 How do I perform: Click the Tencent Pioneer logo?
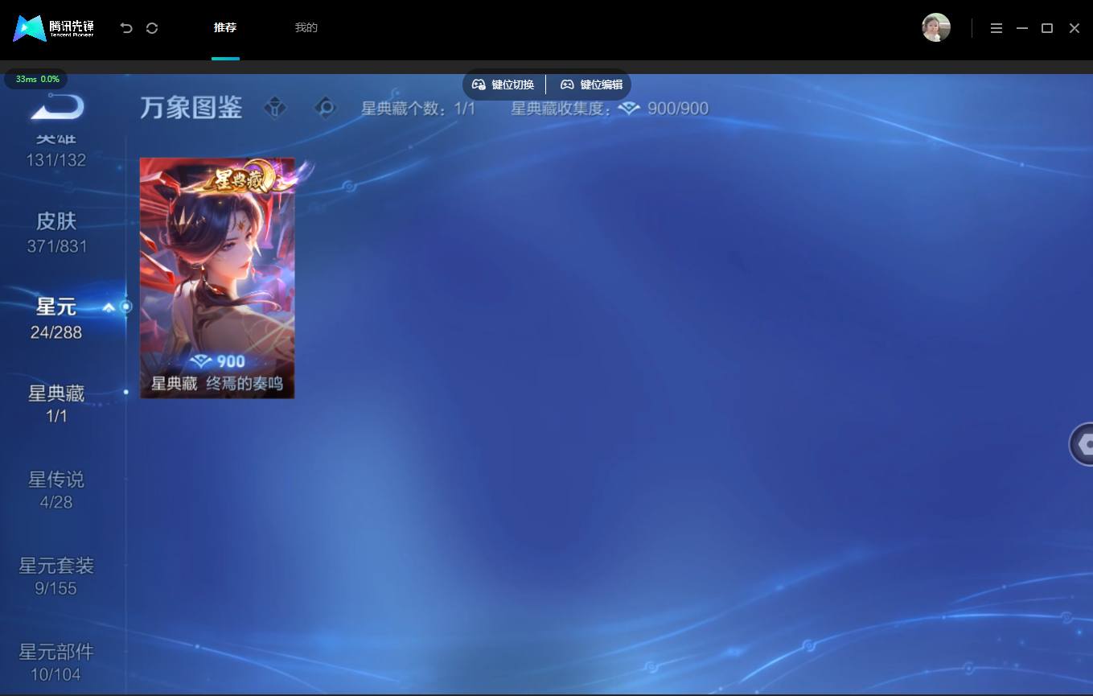point(53,28)
